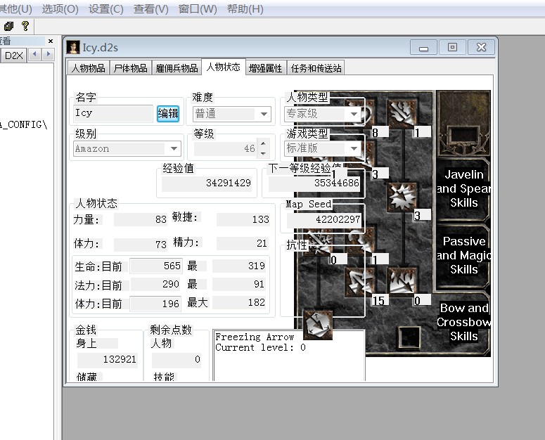Click the character portrait icon in Icy.d2s title
The width and height of the screenshot is (545, 440).
pyautogui.click(x=73, y=47)
